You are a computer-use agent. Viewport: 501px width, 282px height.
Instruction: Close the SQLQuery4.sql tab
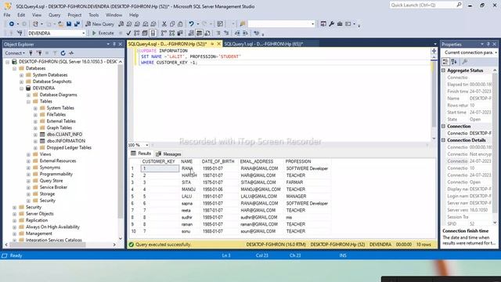click(219, 44)
